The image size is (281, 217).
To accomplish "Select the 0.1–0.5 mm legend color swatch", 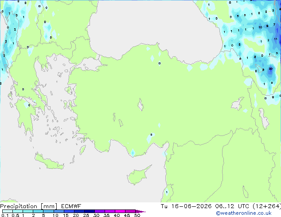I will tap(8, 211).
